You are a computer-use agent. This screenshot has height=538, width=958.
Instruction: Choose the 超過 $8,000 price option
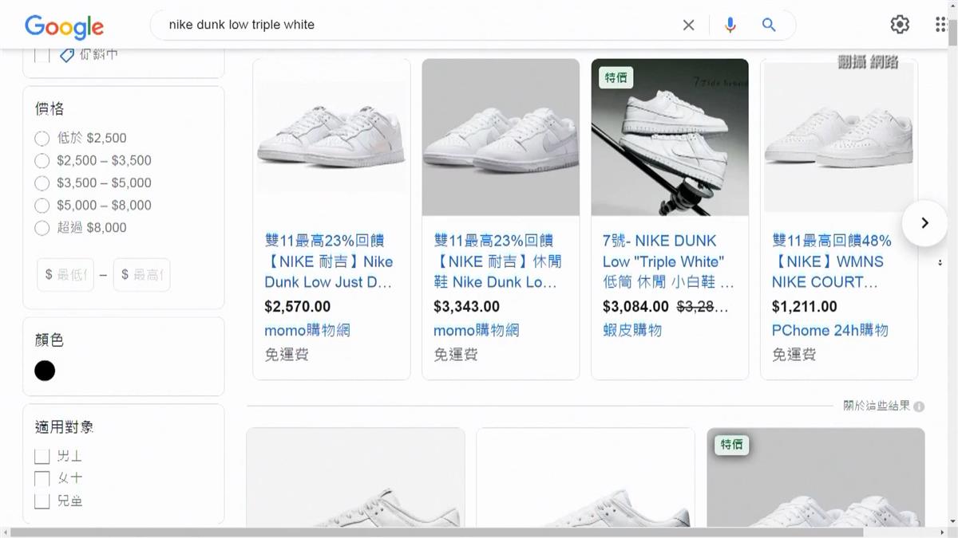click(x=42, y=228)
